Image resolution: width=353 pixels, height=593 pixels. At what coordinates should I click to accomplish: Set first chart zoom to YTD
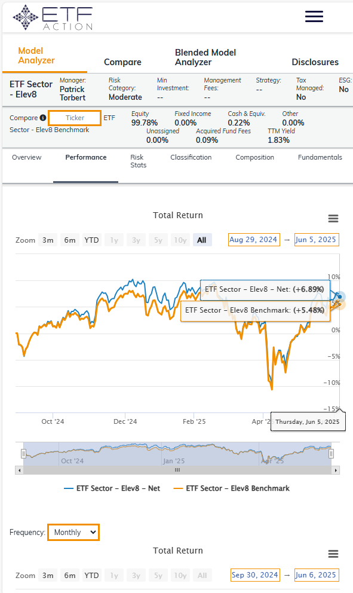pos(91,240)
